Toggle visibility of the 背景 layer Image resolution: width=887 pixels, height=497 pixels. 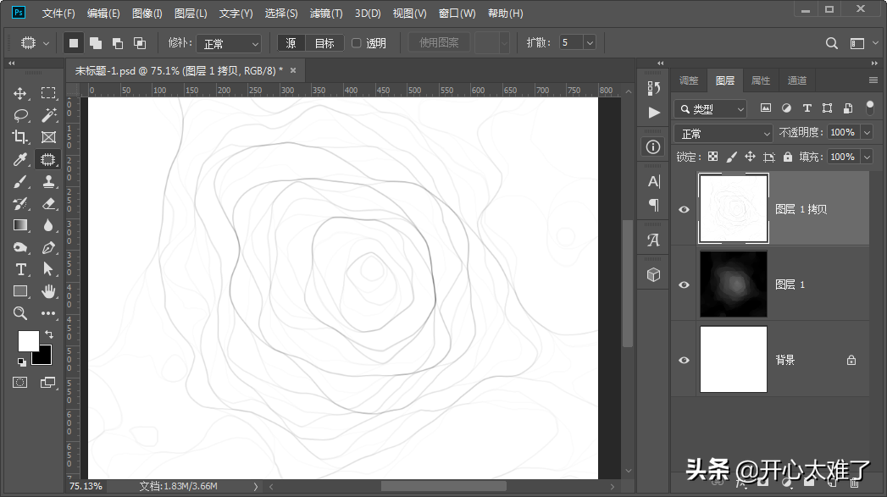tap(684, 360)
